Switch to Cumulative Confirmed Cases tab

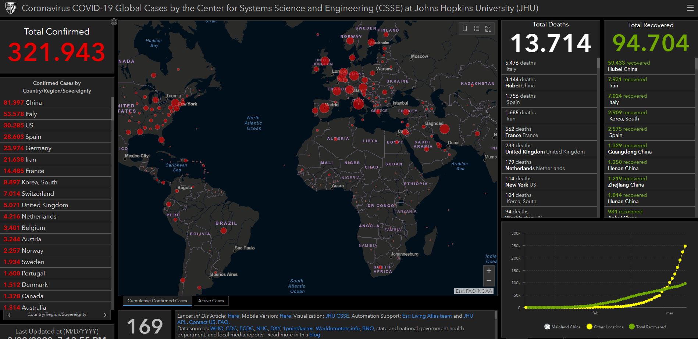tap(157, 301)
